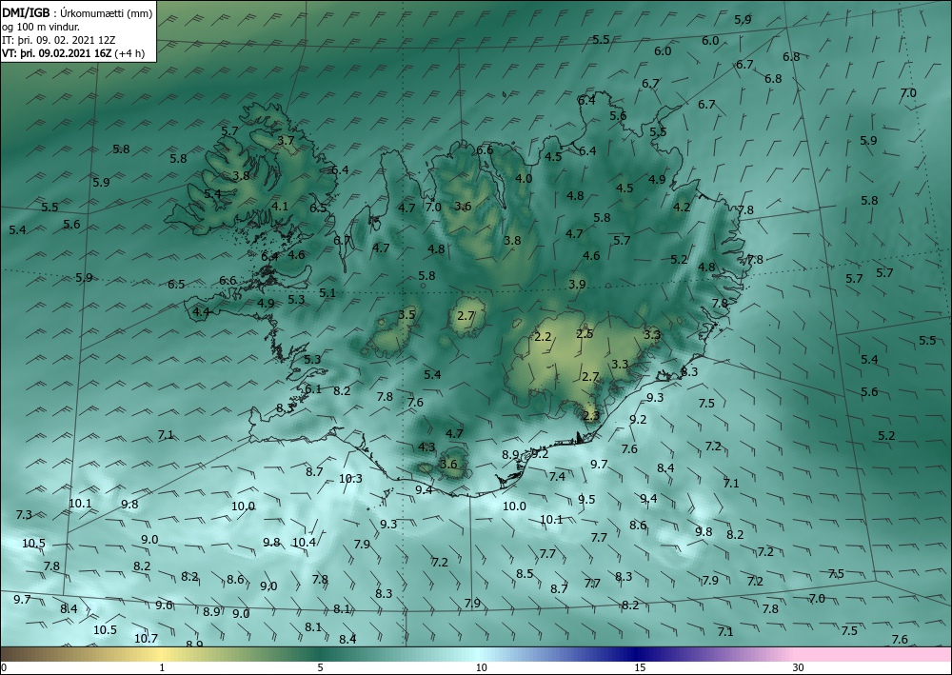Click the '2.5' value on the glacier
Viewport: 952px width, 675px height.
(585, 333)
